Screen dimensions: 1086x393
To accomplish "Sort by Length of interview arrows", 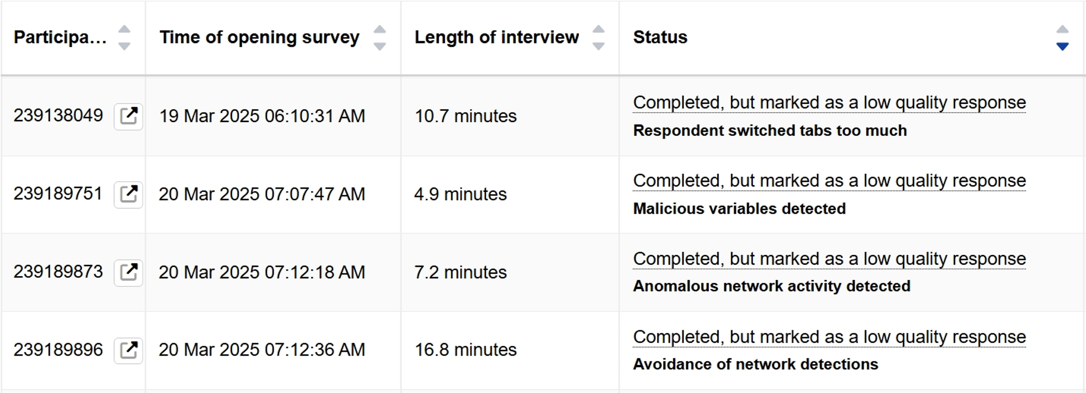I will click(x=599, y=38).
